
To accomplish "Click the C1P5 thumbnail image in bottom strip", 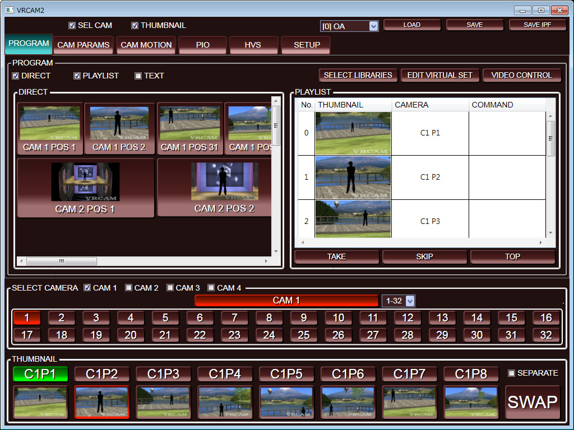I will pyautogui.click(x=286, y=402).
